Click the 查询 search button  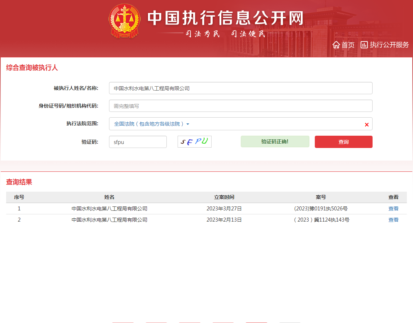coord(343,142)
